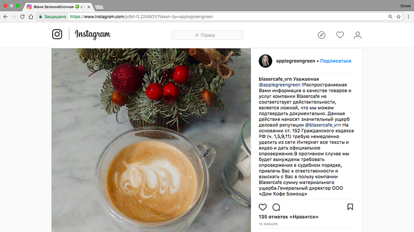Click the browser zoom magnifier icon

click(x=390, y=17)
